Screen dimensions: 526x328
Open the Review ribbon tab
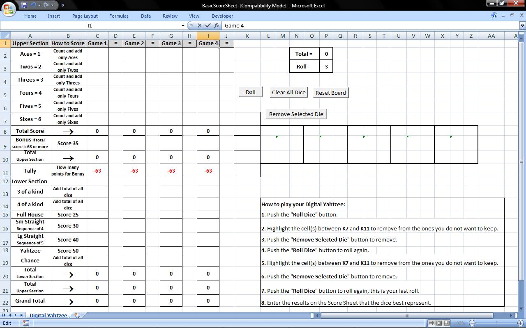[x=170, y=16]
